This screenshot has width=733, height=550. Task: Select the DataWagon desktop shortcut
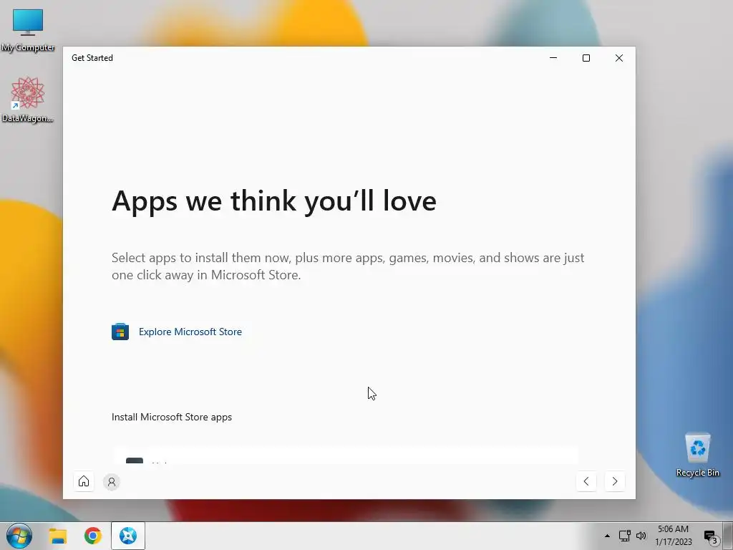pos(28,100)
